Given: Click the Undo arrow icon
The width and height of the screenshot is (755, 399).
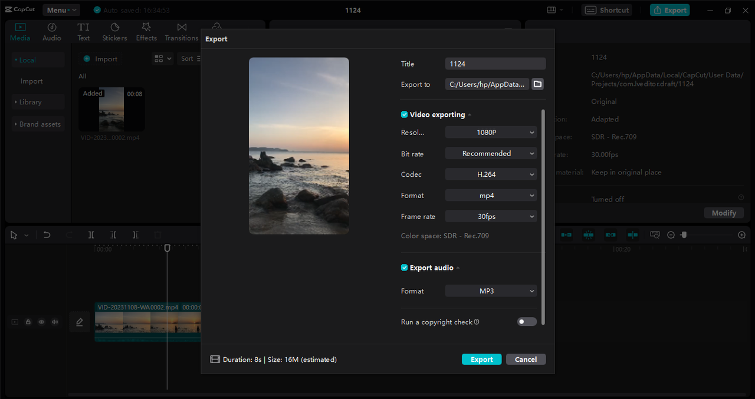Looking at the screenshot, I should point(47,235).
